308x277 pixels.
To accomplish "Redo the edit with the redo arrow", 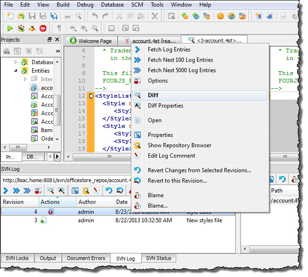I will (105, 17).
